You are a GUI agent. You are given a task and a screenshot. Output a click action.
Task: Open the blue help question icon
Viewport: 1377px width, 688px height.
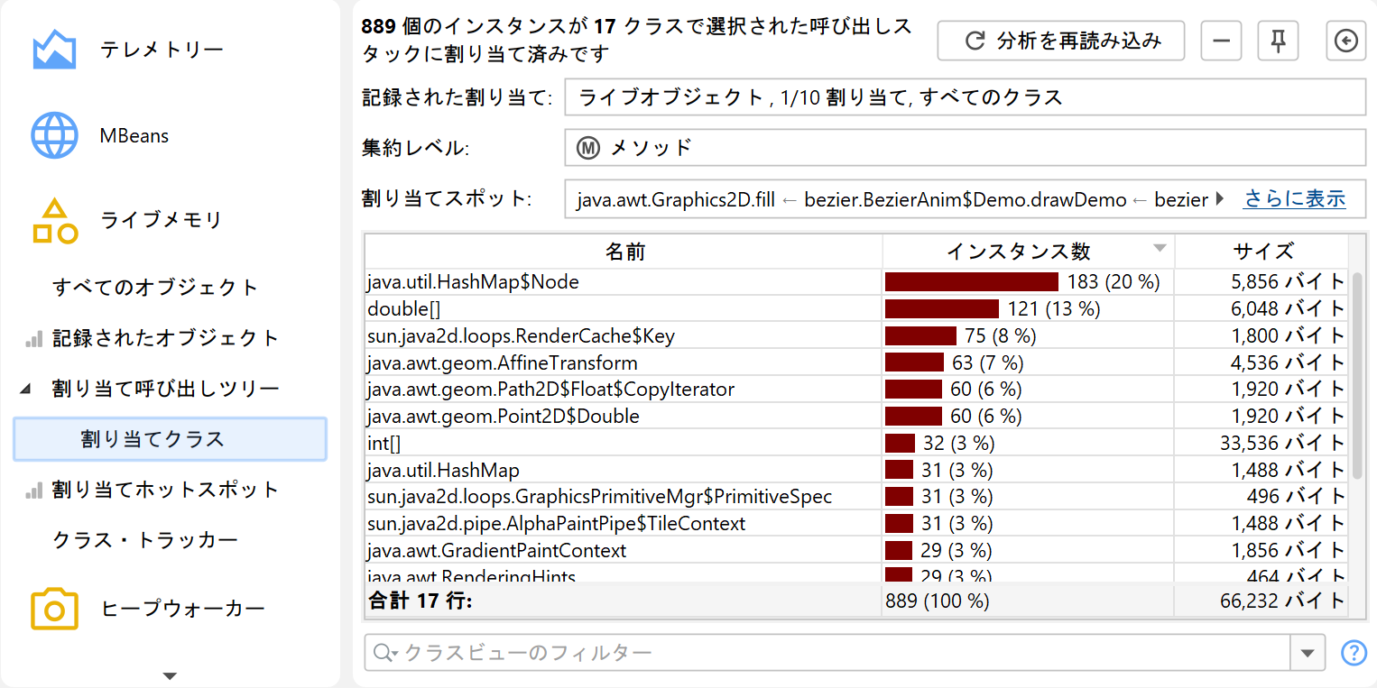(x=1354, y=653)
